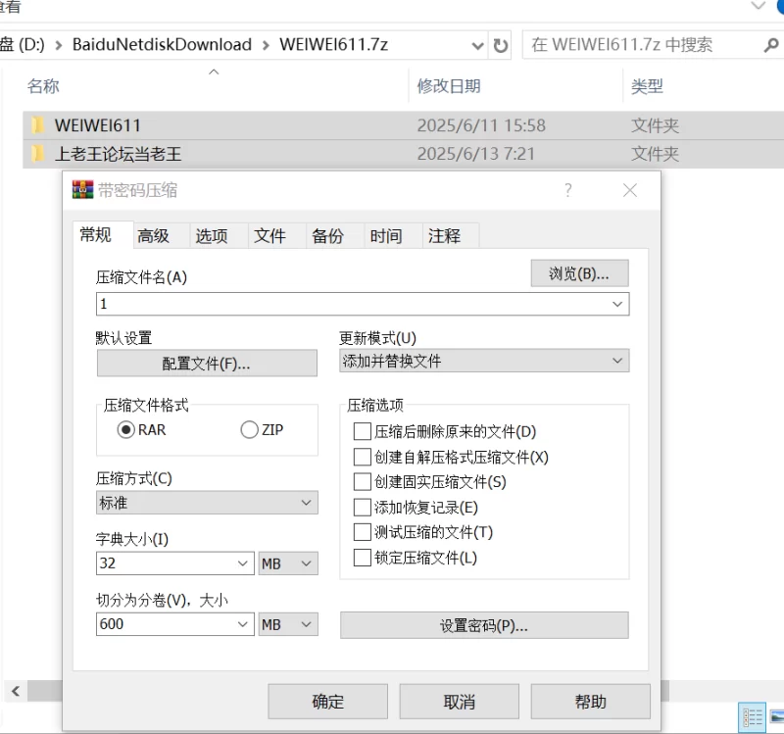Select the RAR format radio button
This screenshot has height=734, width=784.
coord(126,429)
